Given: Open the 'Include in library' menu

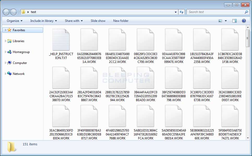Looking at the screenshot, I should pyautogui.click(x=44, y=21).
